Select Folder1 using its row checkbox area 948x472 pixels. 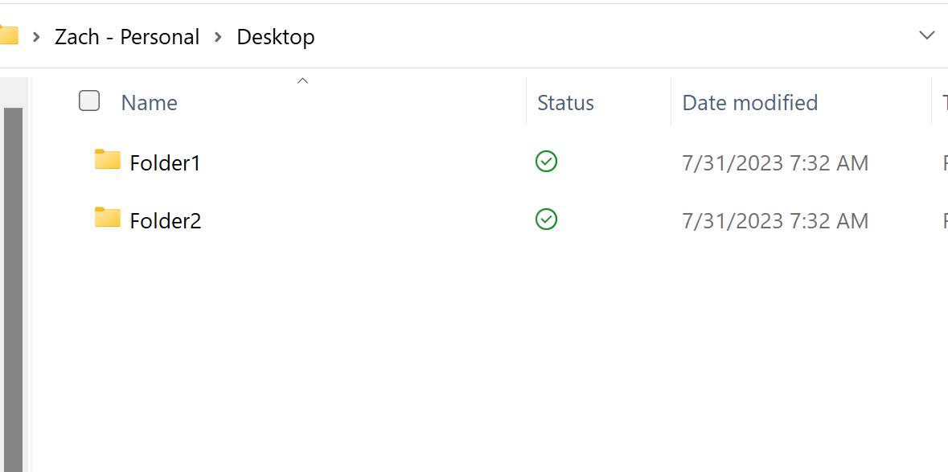point(88,162)
